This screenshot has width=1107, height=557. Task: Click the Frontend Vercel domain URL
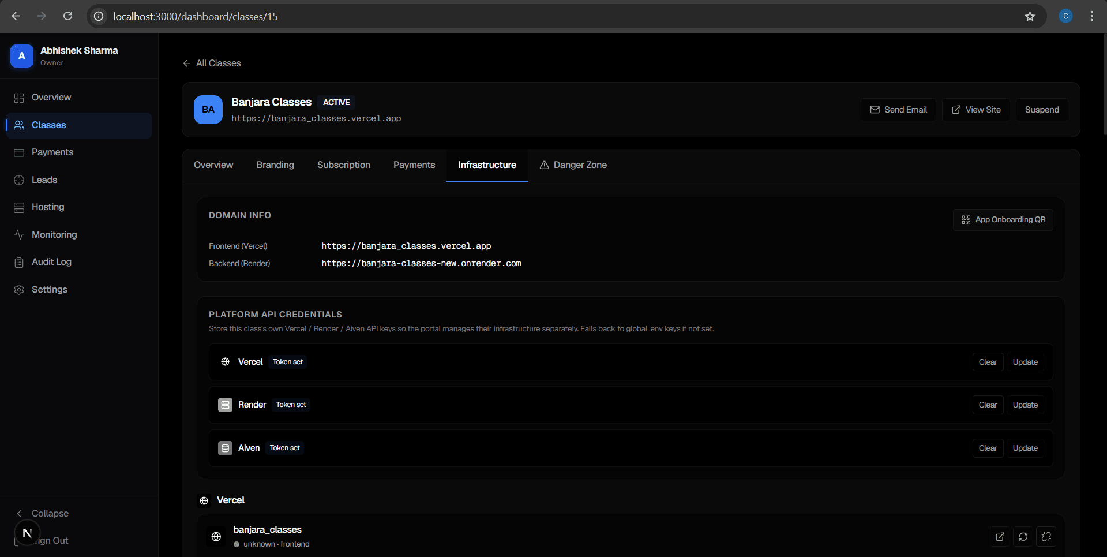point(406,246)
